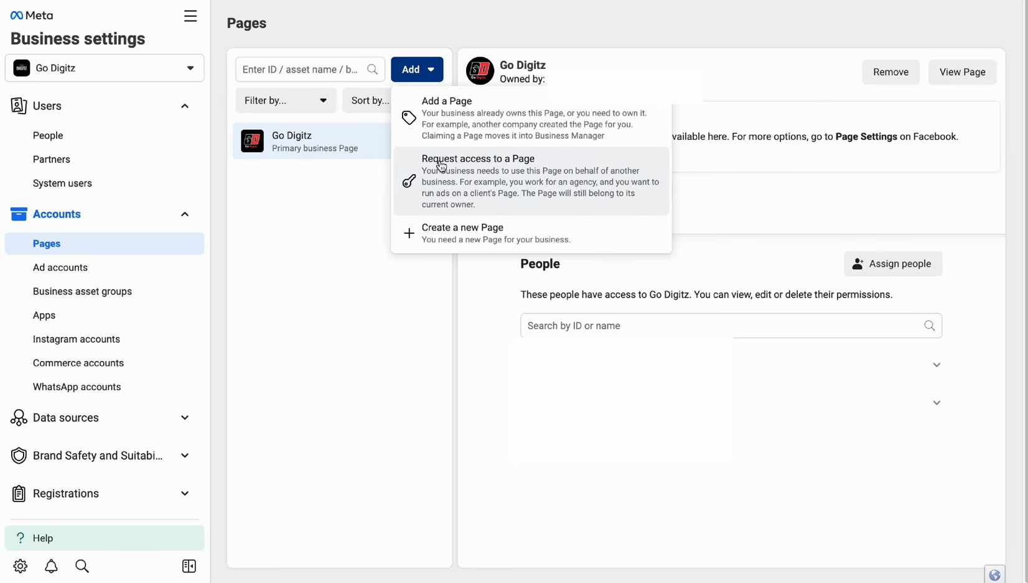1028x583 pixels.
Task: Open the hamburger menu icon
Action: coord(190,16)
